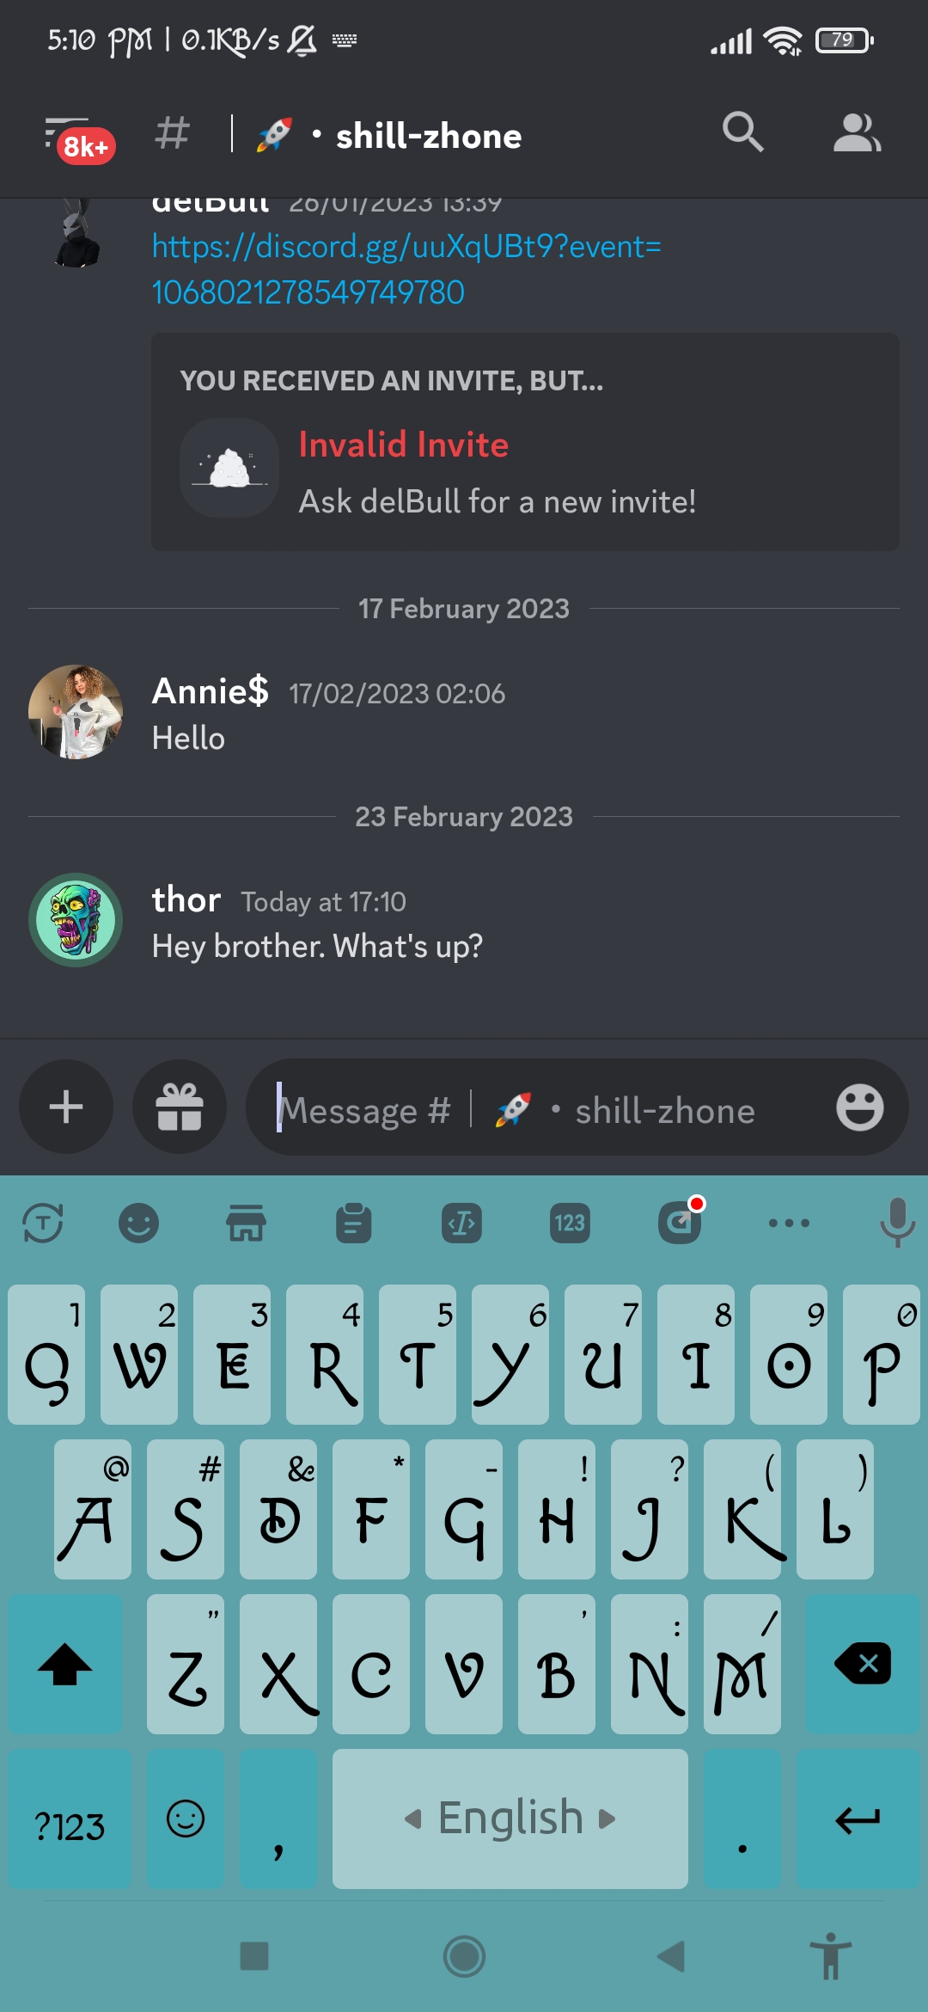
Task: Tap the Android home navigation button
Action: pos(464,1957)
